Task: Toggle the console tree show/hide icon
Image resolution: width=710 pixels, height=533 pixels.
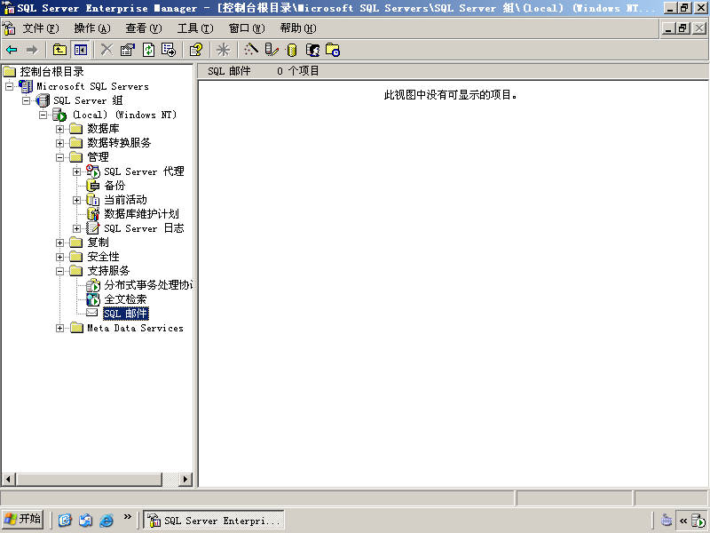Action: click(81, 50)
